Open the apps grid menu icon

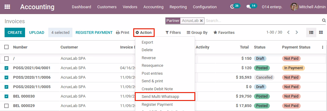click(x=7, y=7)
